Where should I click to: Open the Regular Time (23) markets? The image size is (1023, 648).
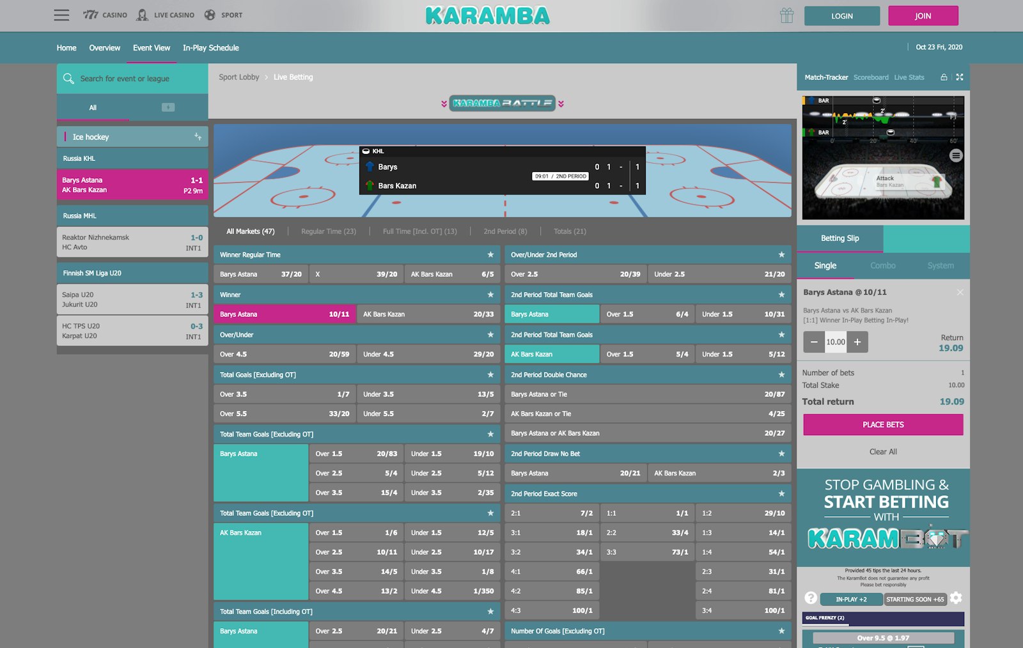pyautogui.click(x=329, y=231)
